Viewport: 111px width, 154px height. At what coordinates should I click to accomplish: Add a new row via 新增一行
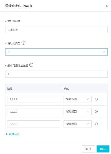click(12, 134)
